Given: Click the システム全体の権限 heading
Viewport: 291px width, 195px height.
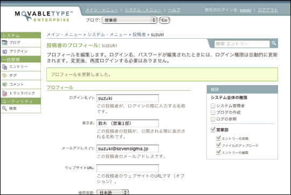Looking at the screenshot, I should (x=229, y=97).
